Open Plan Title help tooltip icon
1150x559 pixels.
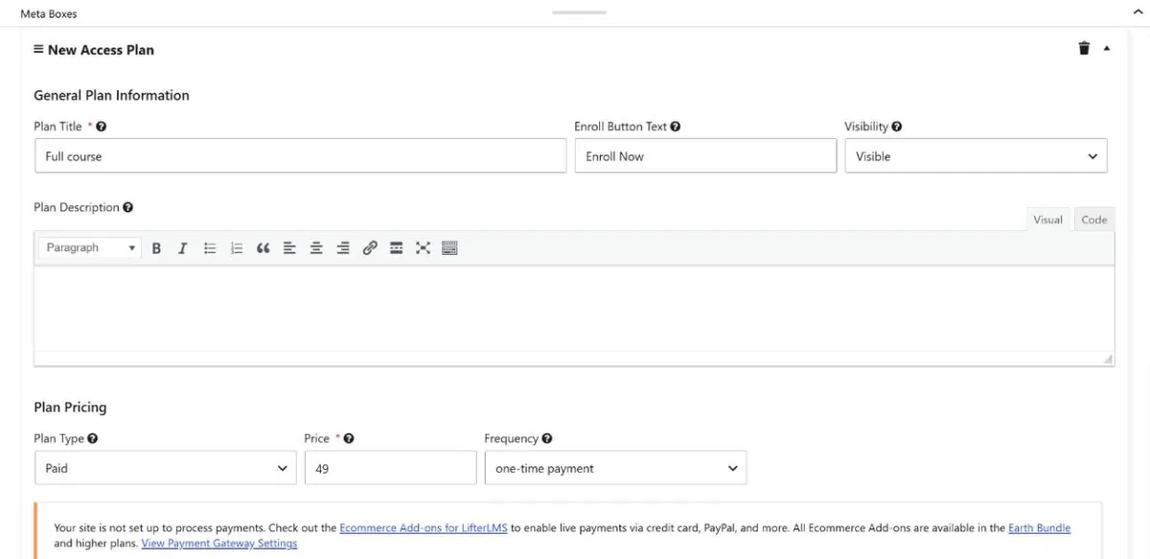coord(102,127)
